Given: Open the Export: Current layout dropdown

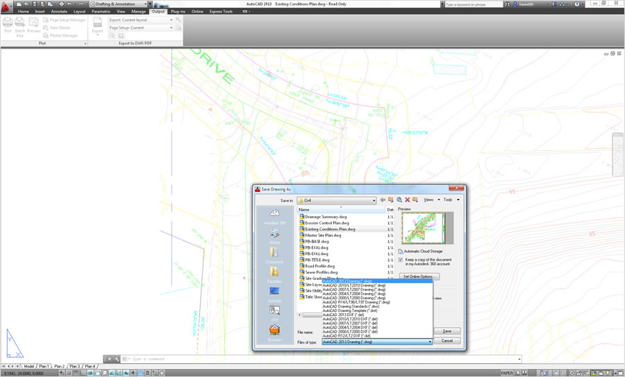Looking at the screenshot, I should pos(141,20).
